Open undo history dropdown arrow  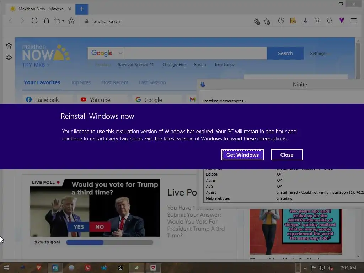pyautogui.click(x=63, y=21)
